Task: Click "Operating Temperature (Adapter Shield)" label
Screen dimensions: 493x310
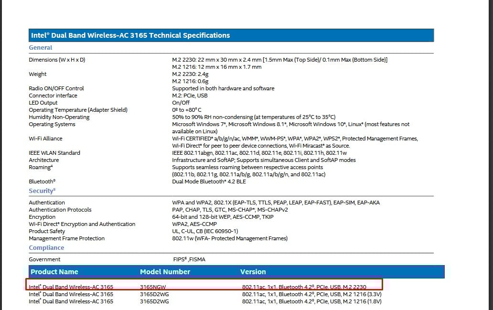Action: (78, 110)
